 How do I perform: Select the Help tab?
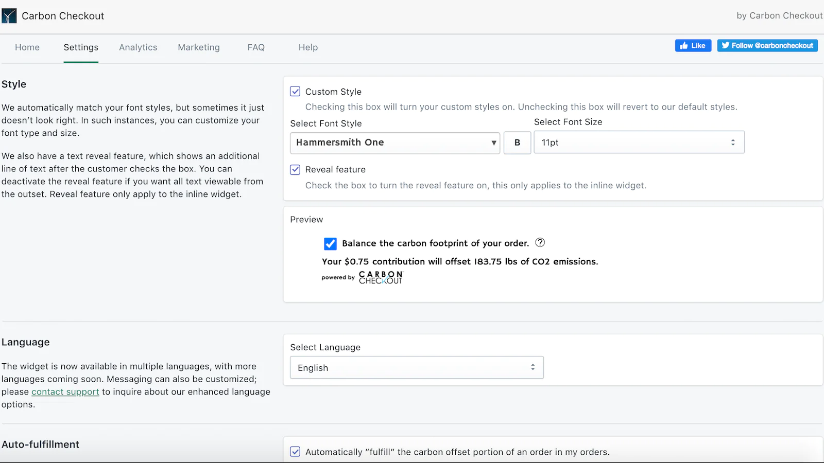tap(308, 47)
